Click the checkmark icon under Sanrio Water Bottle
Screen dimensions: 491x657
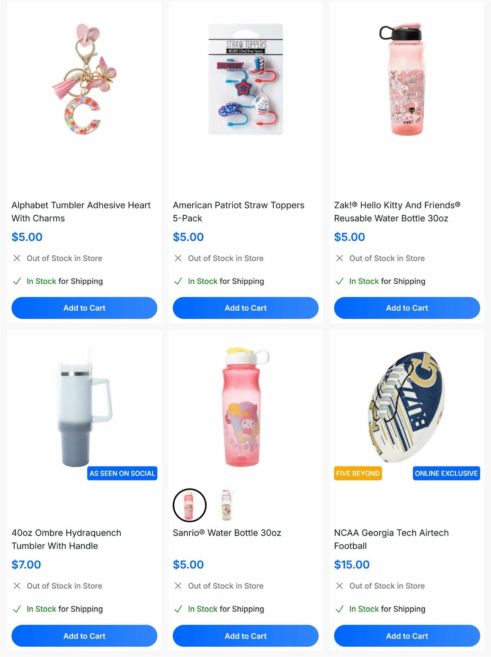click(x=178, y=609)
